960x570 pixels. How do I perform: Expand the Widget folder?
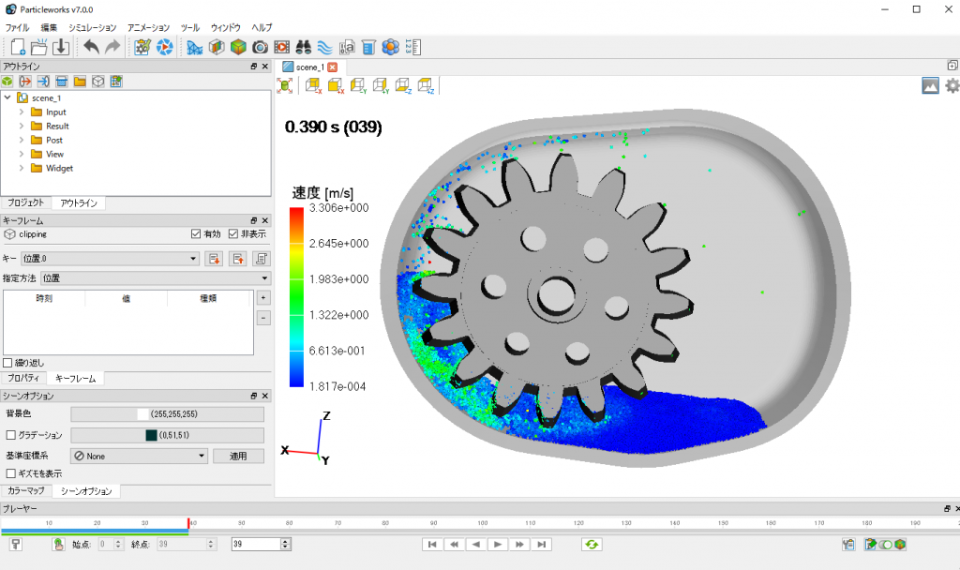22,169
